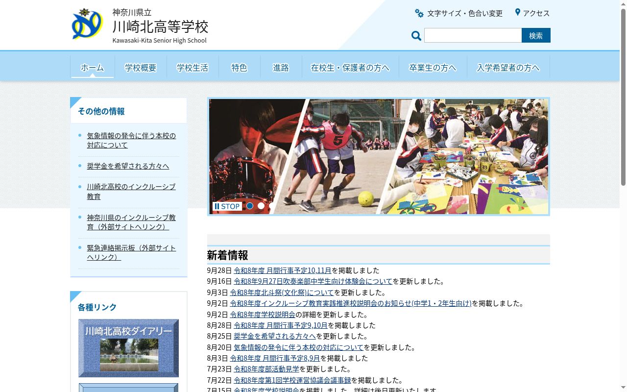Open 吹奏楽部中学生向け体験会 news link
This screenshot has height=392, width=627.
(x=313, y=281)
